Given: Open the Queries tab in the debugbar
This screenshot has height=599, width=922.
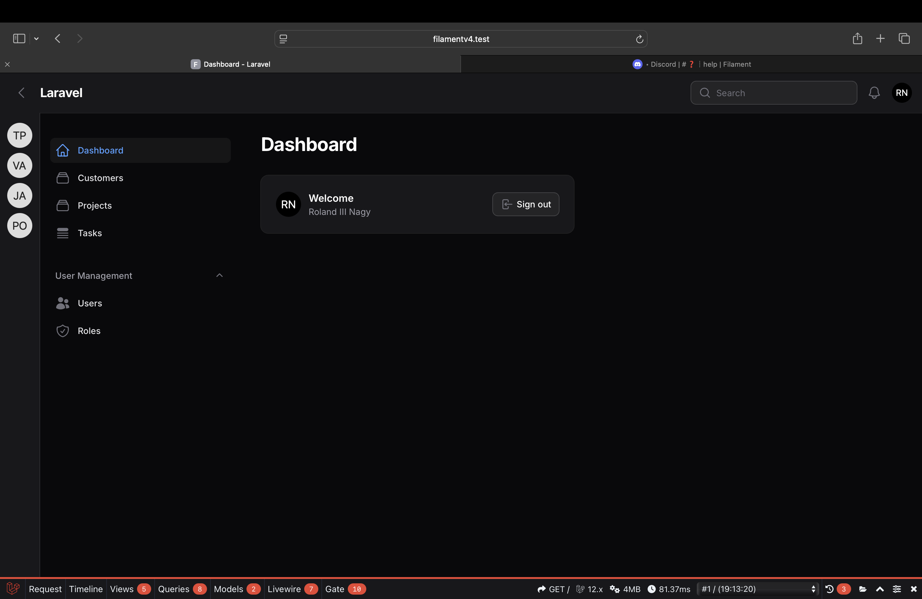Looking at the screenshot, I should click(173, 589).
